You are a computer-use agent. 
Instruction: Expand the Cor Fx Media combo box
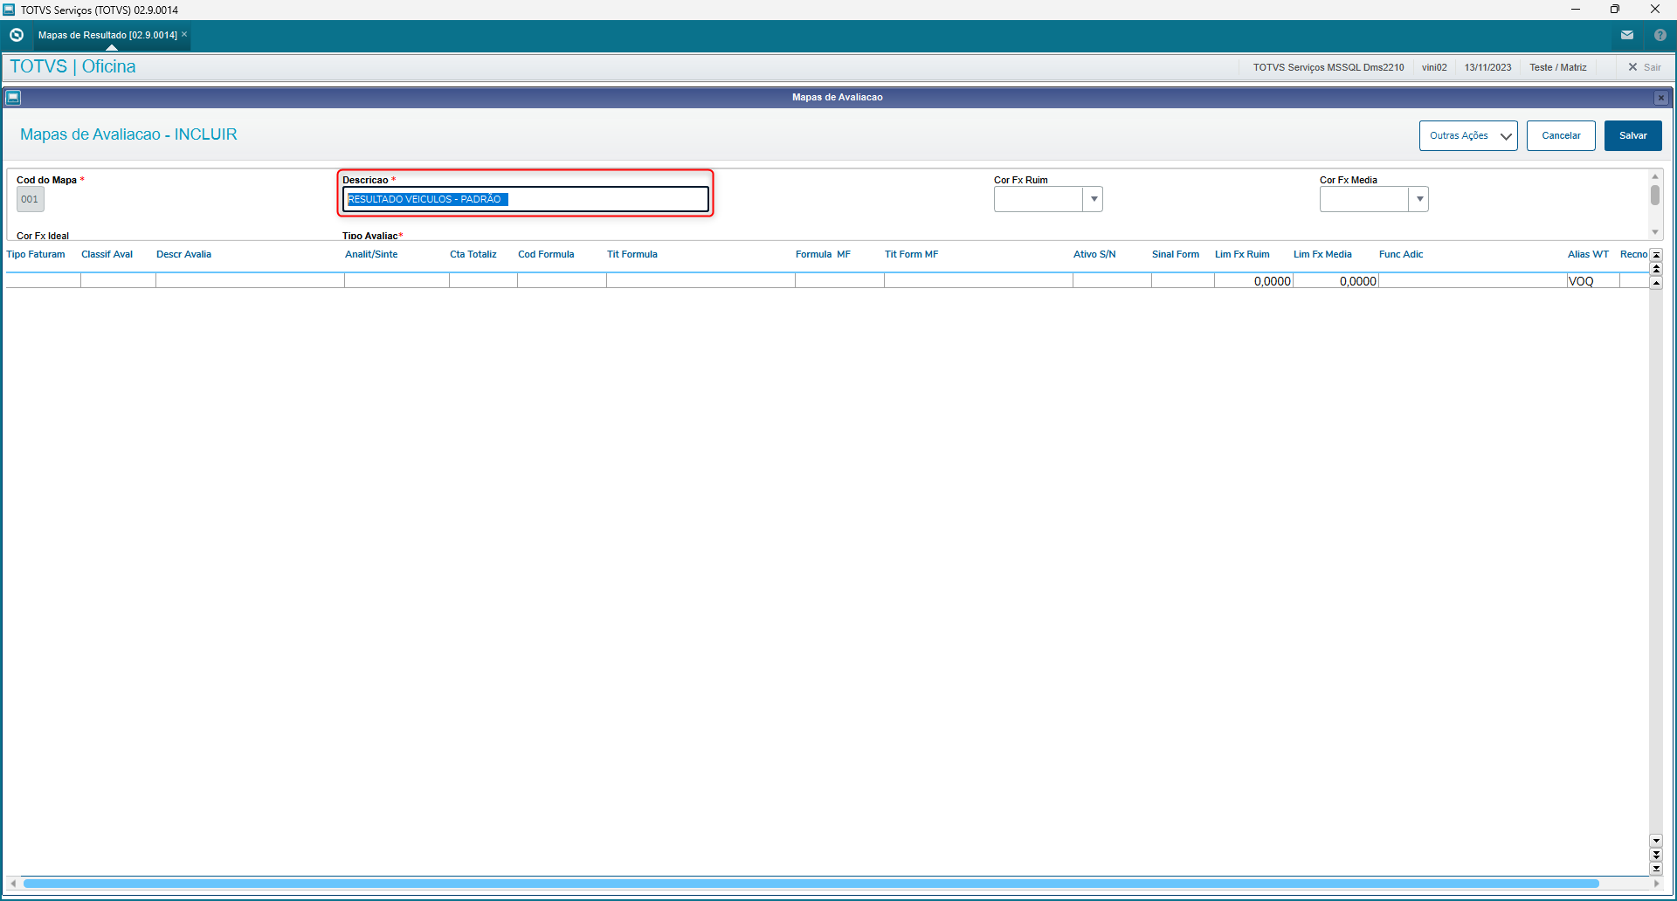click(x=1419, y=199)
